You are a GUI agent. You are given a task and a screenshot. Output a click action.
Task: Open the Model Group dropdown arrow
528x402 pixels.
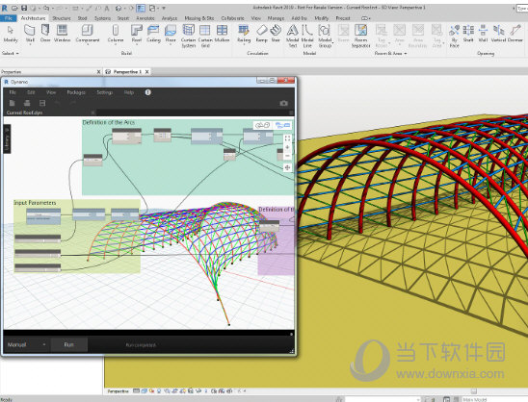coord(332,43)
